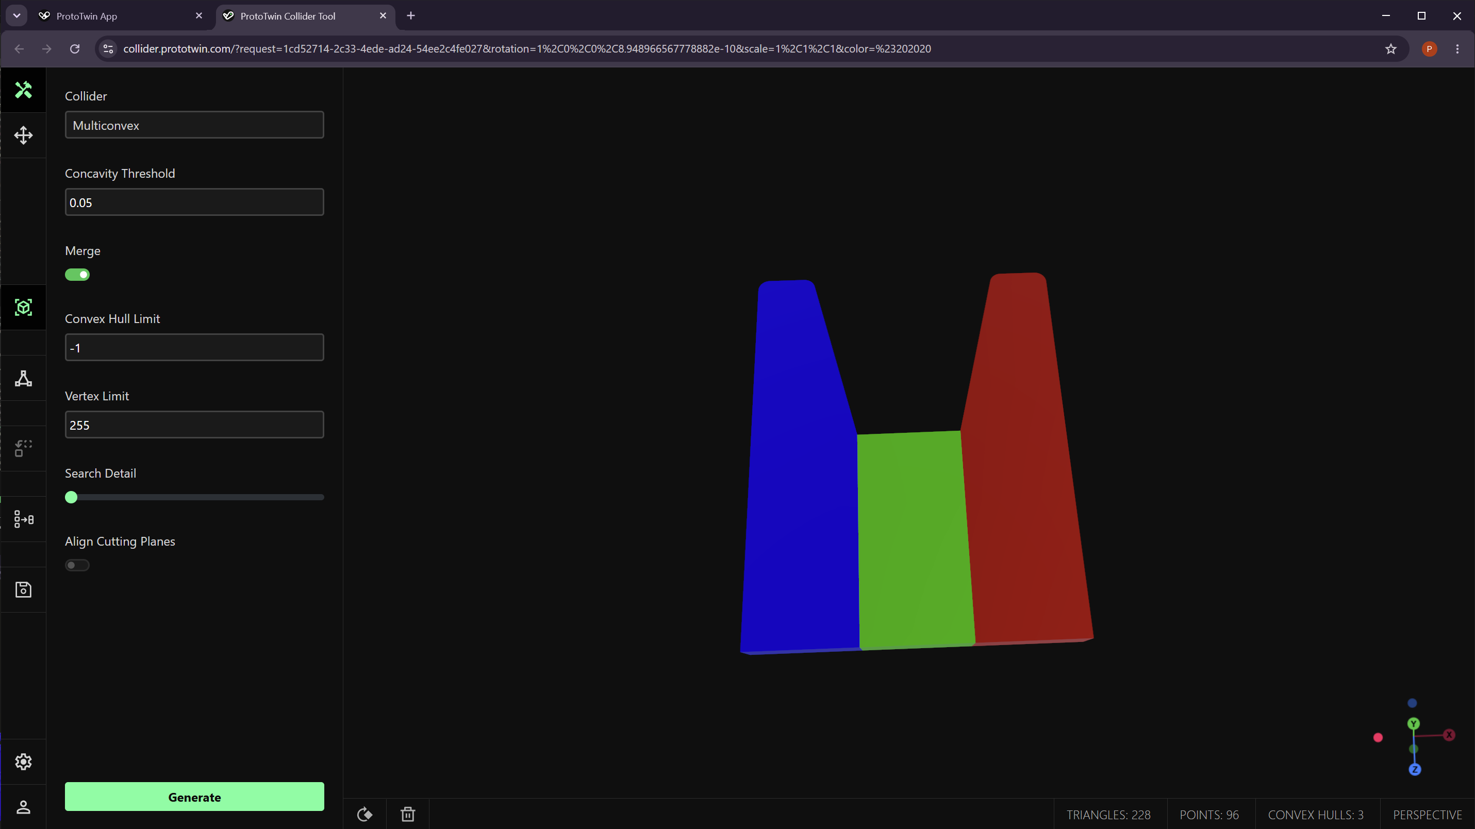Focus the Concavity Threshold field
The width and height of the screenshot is (1475, 829).
click(194, 202)
